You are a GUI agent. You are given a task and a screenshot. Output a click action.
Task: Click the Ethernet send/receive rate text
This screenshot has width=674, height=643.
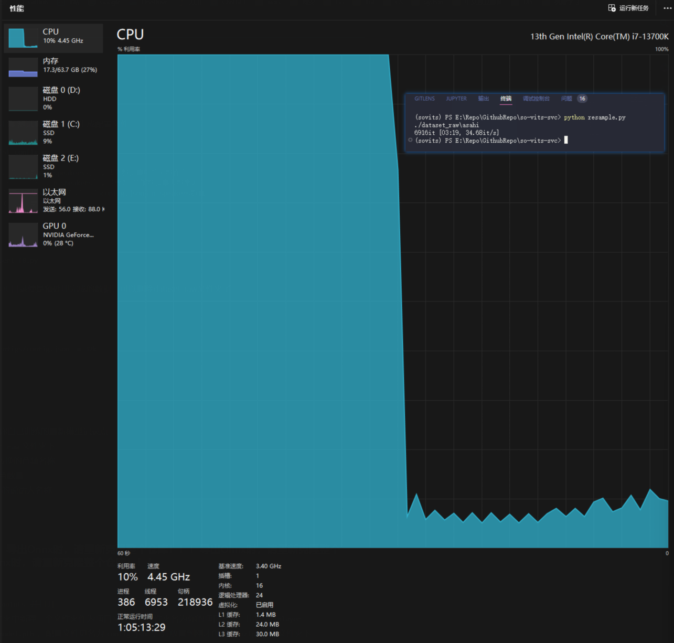[73, 209]
